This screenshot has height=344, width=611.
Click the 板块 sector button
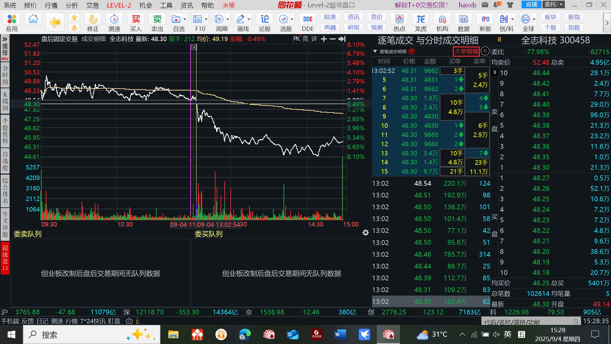(551, 17)
